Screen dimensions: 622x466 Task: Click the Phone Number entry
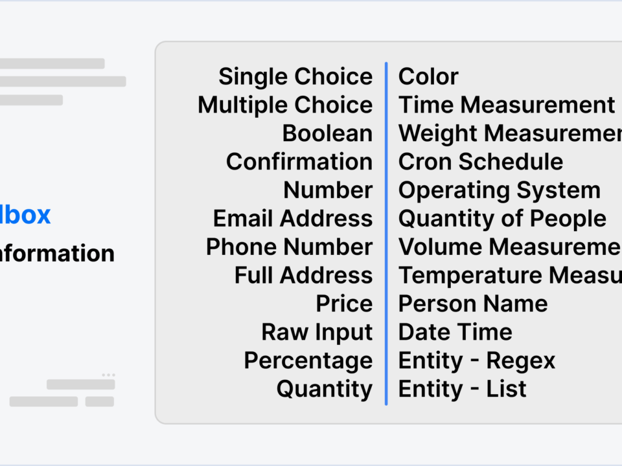(289, 247)
